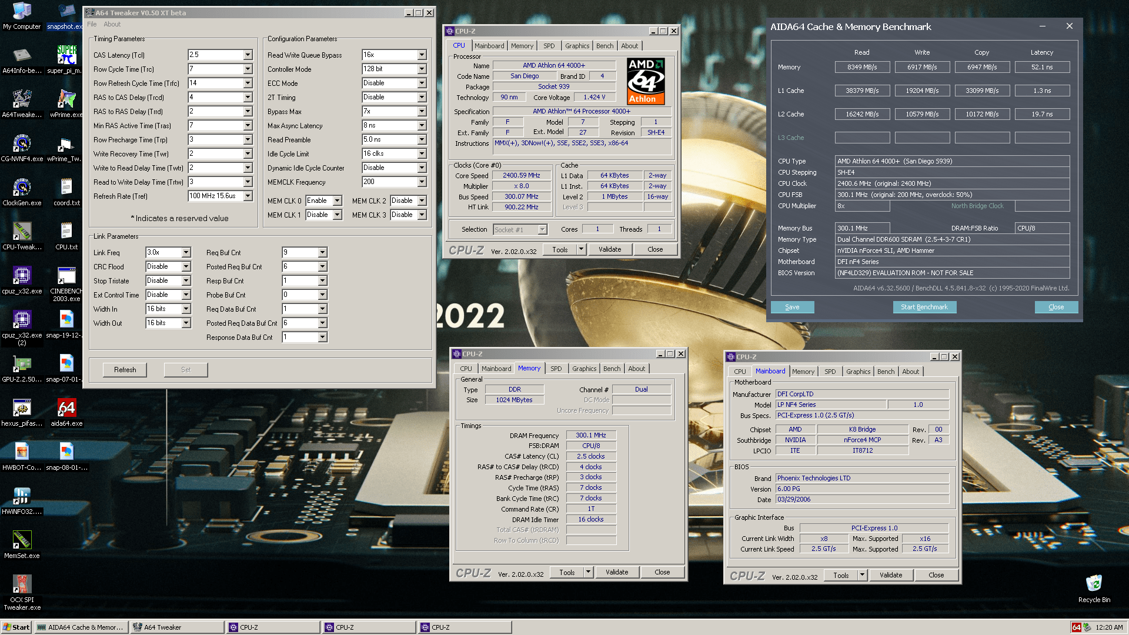Open CAS Latency (Tcl) dropdown
1129x635 pixels.
tap(248, 55)
